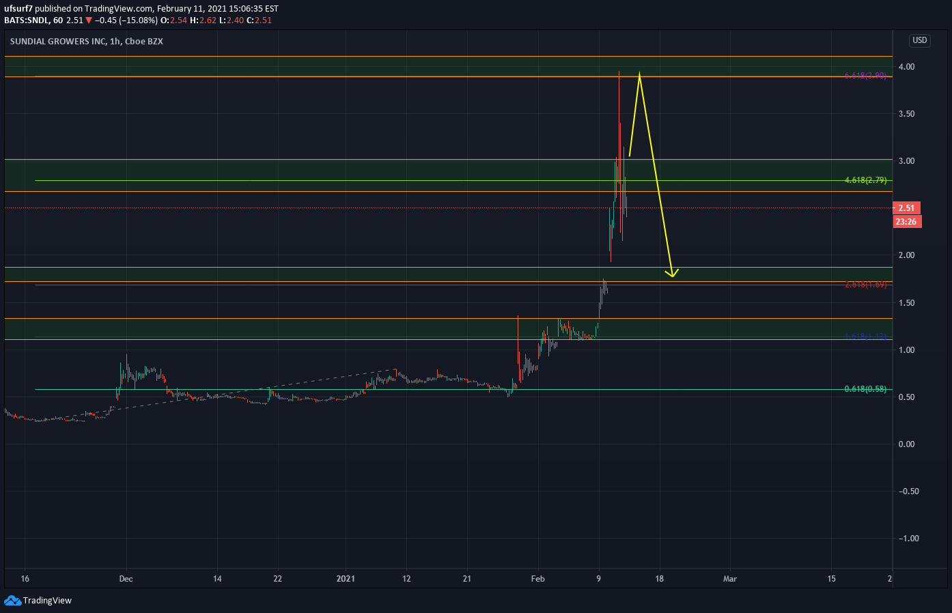Click the 1.50 price axis label
This screenshot has width=952, height=613.
907,303
